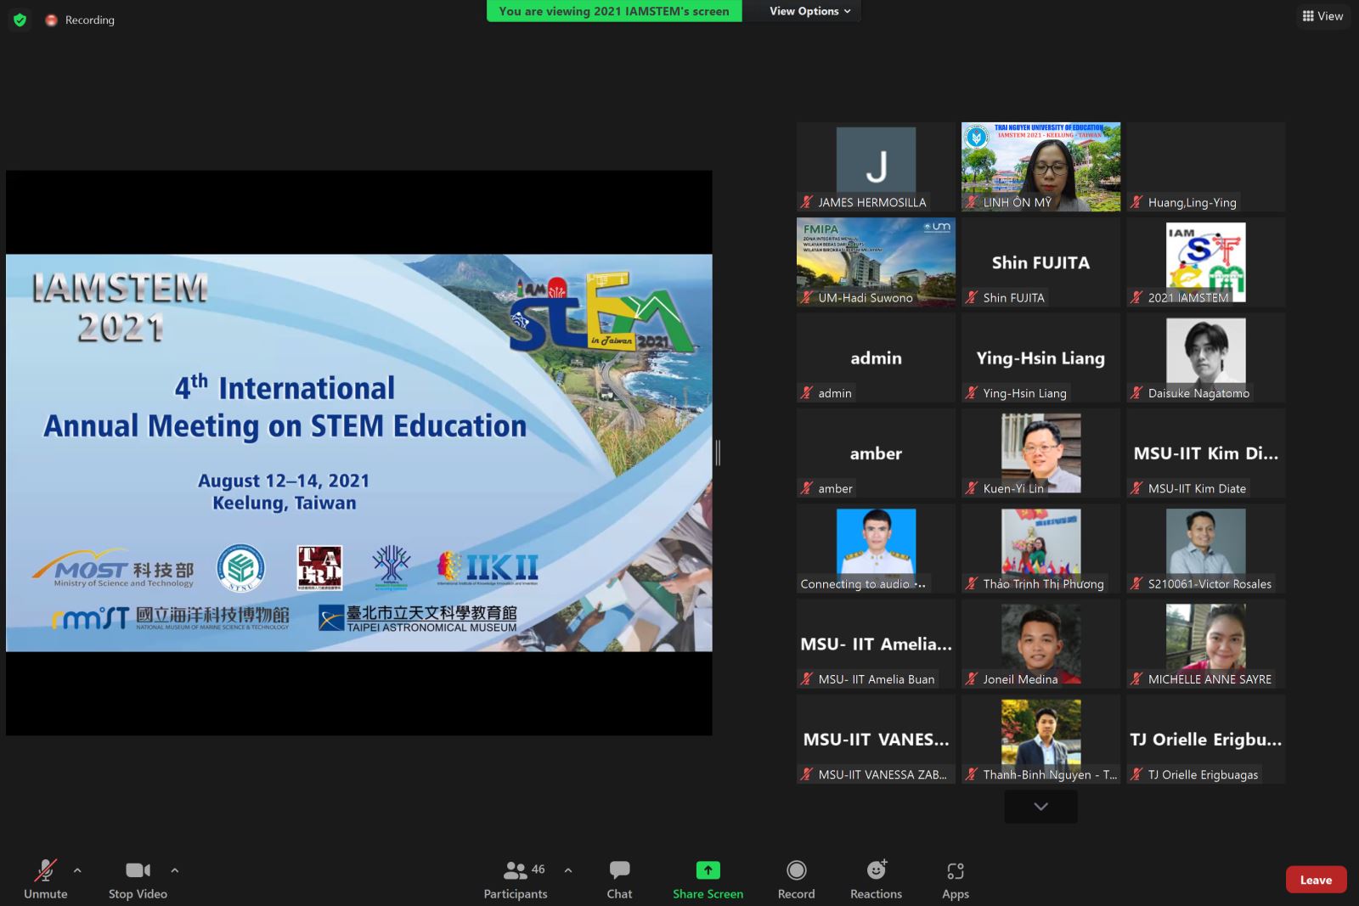This screenshot has height=906, width=1359.
Task: Start recording with the Record icon
Action: click(x=796, y=870)
